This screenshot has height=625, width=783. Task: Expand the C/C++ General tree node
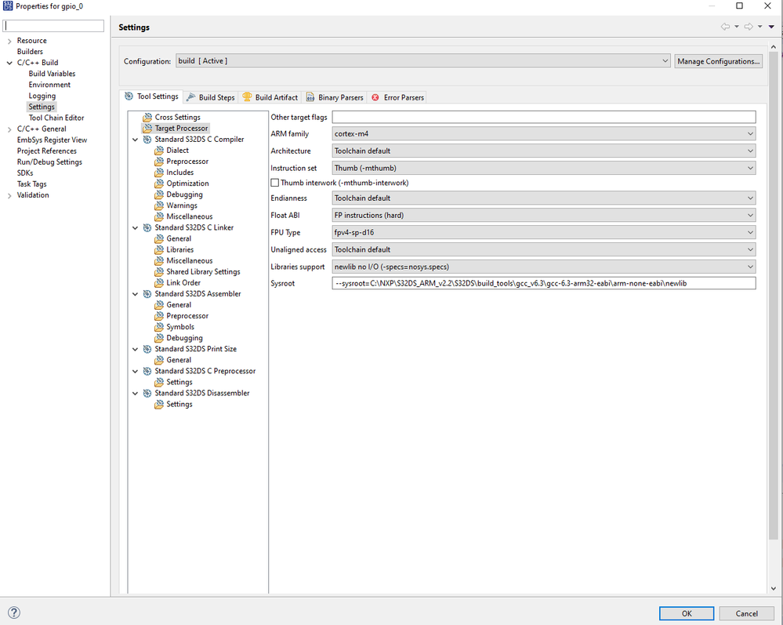coord(9,129)
